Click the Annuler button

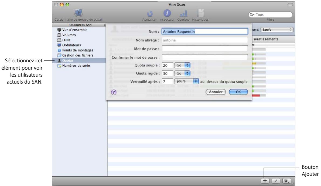coord(216,92)
